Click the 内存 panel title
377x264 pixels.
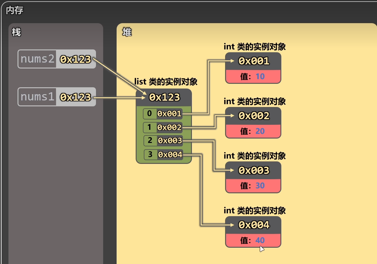coord(15,11)
